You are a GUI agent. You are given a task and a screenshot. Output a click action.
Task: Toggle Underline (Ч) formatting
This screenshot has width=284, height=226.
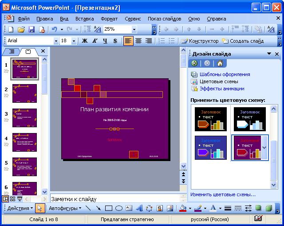tap(105, 41)
